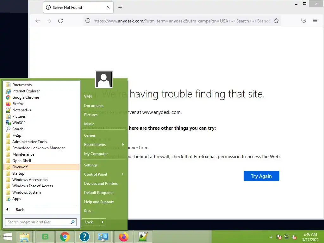Click the anydesk URL address bar
Image resolution: width=324 pixels, height=243 pixels.
182,21
